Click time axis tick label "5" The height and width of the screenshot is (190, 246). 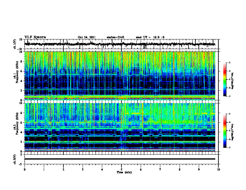pyautogui.click(x=121, y=170)
